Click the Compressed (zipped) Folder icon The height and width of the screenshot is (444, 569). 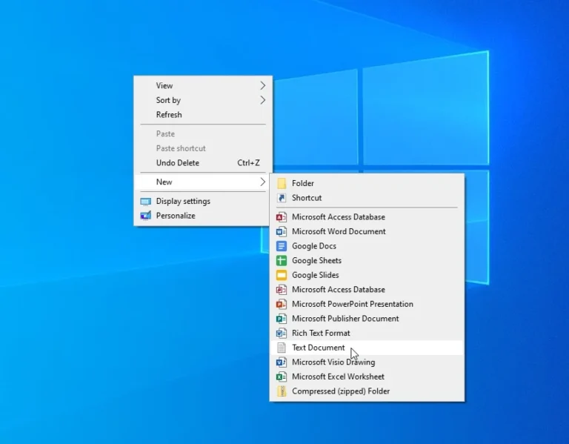click(282, 391)
